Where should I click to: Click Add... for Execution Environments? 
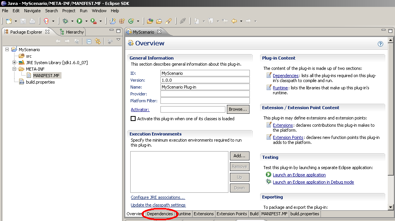tap(239, 156)
